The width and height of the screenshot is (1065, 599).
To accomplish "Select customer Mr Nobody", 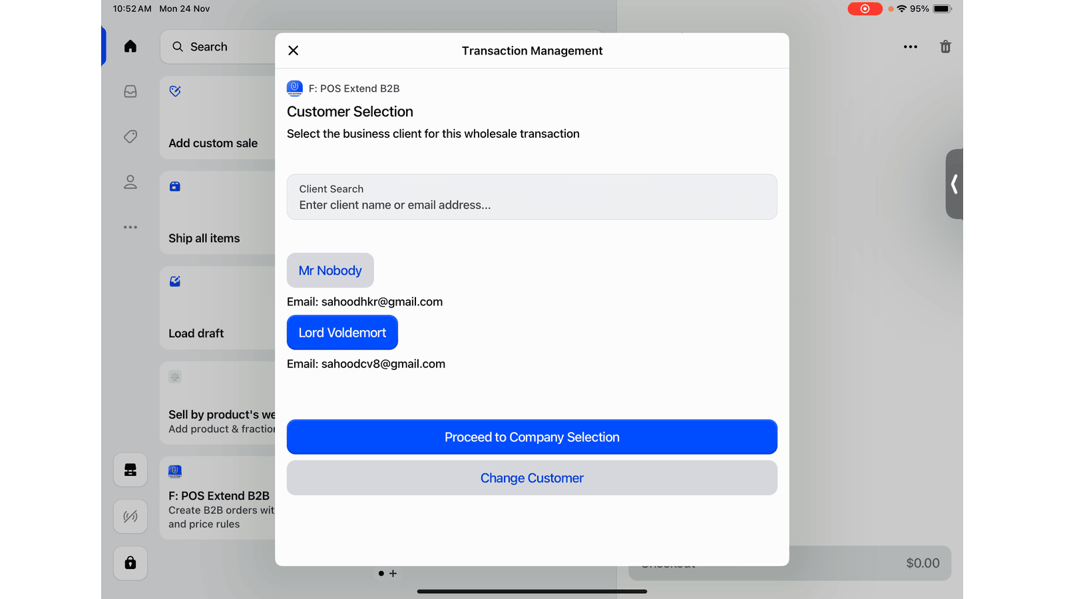I will [x=330, y=271].
